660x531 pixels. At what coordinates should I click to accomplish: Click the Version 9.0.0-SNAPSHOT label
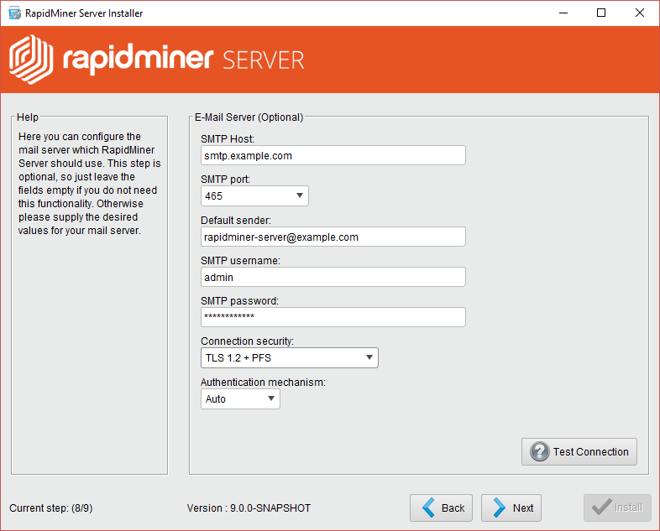point(249,508)
